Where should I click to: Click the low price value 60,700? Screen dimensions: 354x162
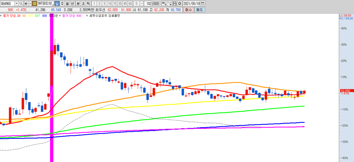tap(176, 10)
